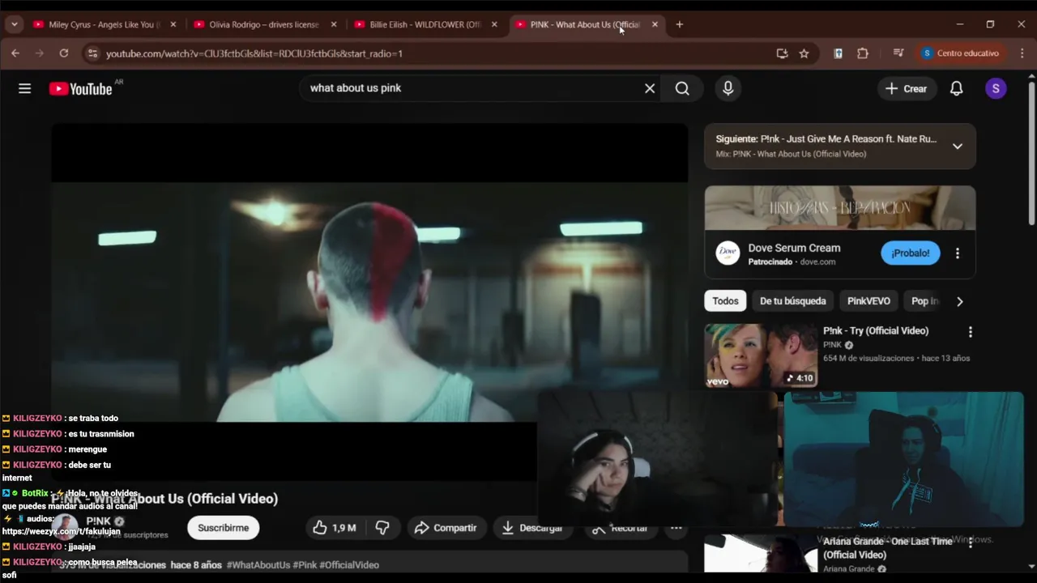Image resolution: width=1037 pixels, height=583 pixels.
Task: Click the Crear button
Action: (x=907, y=88)
